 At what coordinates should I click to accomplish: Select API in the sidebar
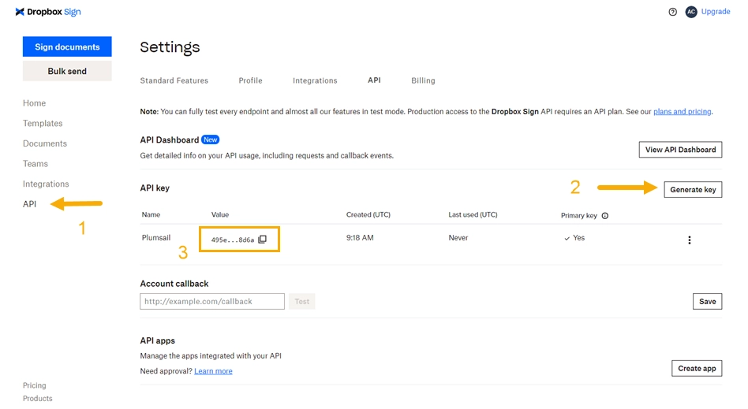29,204
